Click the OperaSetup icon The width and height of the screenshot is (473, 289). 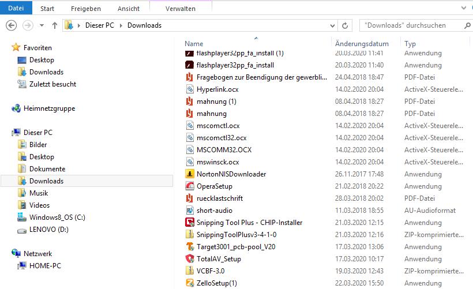click(x=189, y=186)
